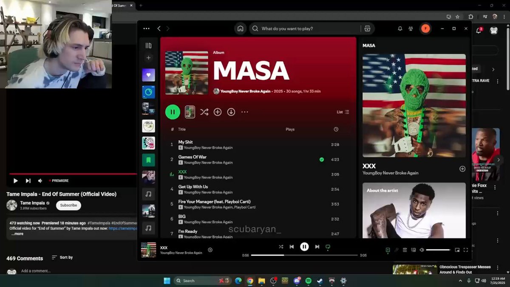Select the track I'm Ready
The width and height of the screenshot is (510, 287).
188,231
